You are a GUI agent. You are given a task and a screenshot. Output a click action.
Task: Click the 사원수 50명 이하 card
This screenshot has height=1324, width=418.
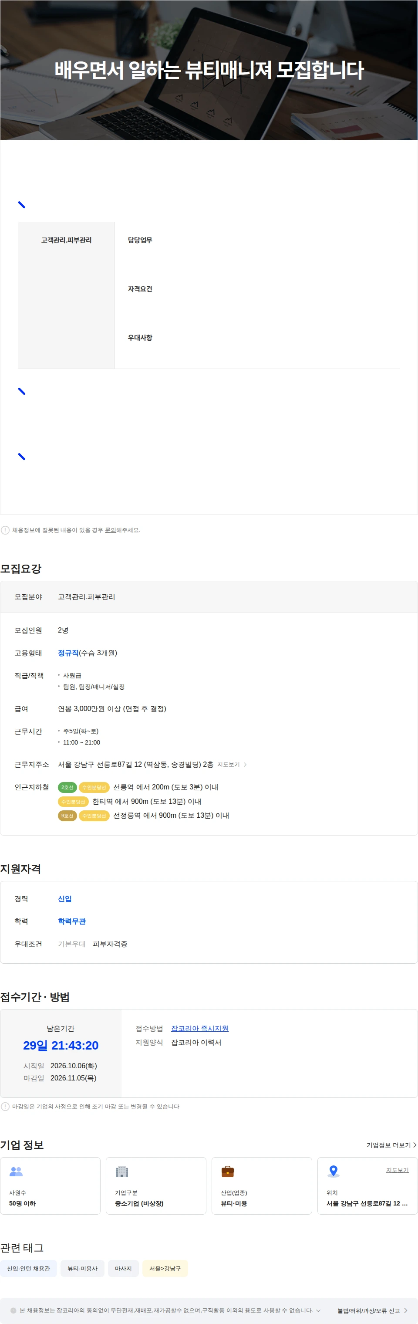click(x=51, y=1186)
